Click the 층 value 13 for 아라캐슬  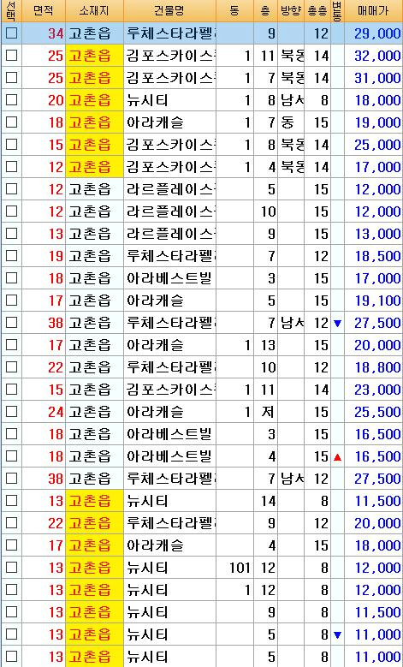click(x=269, y=345)
